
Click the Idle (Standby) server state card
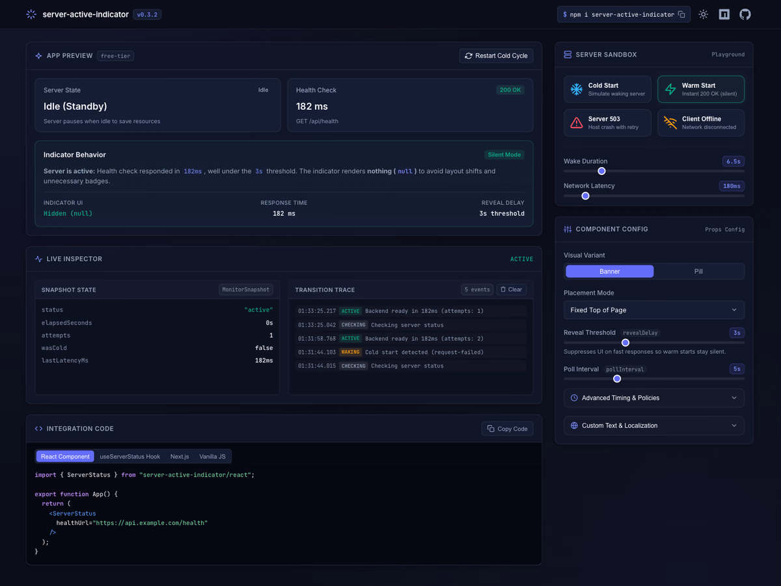pos(158,105)
